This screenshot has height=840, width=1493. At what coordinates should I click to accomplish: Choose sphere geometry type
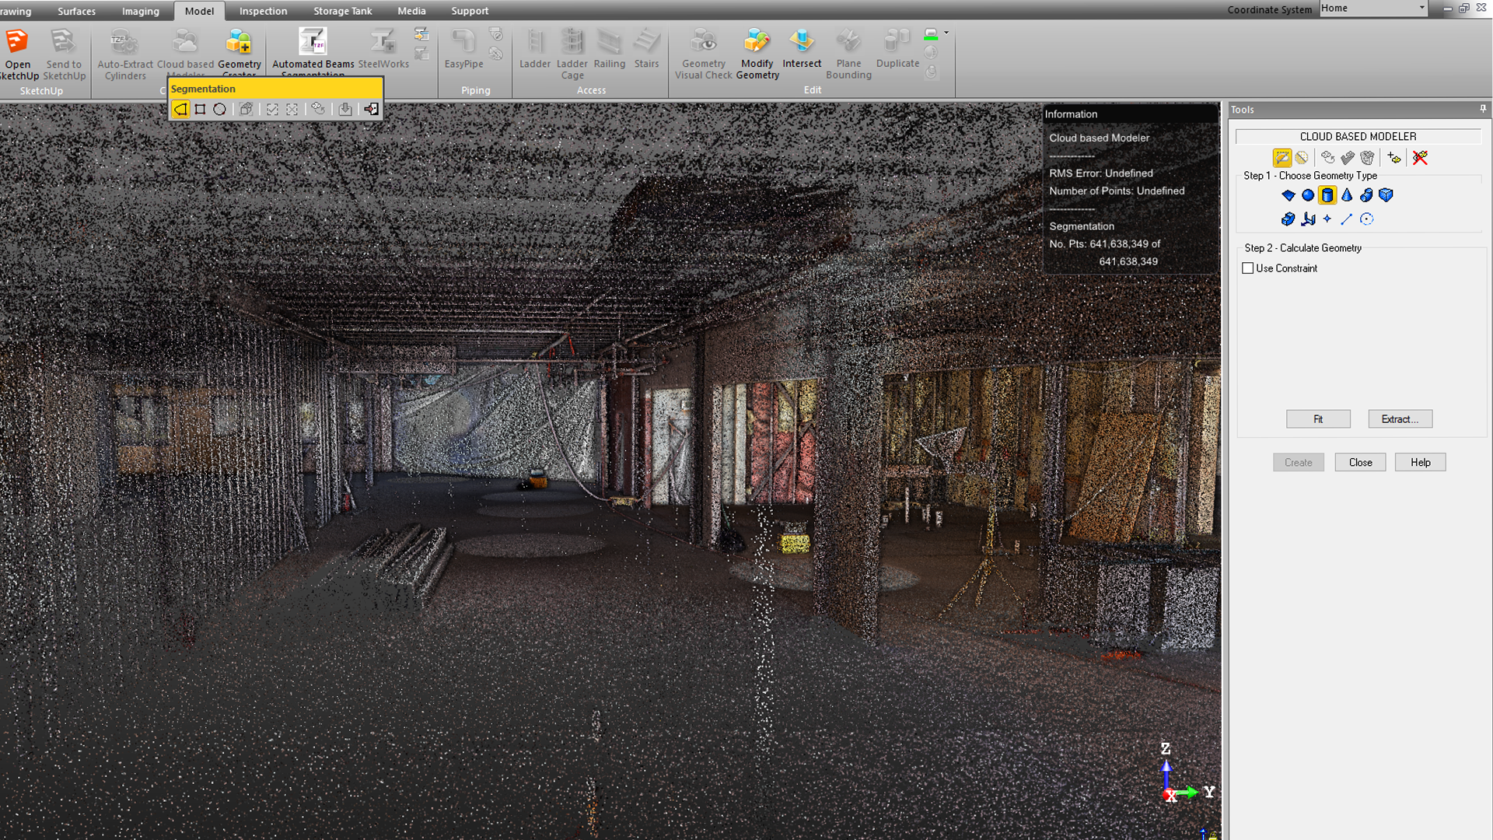click(1308, 195)
